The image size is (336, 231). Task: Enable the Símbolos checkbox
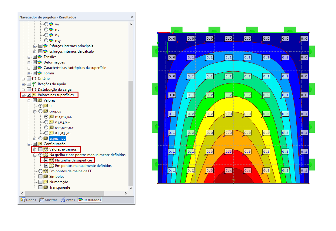pos(41,177)
